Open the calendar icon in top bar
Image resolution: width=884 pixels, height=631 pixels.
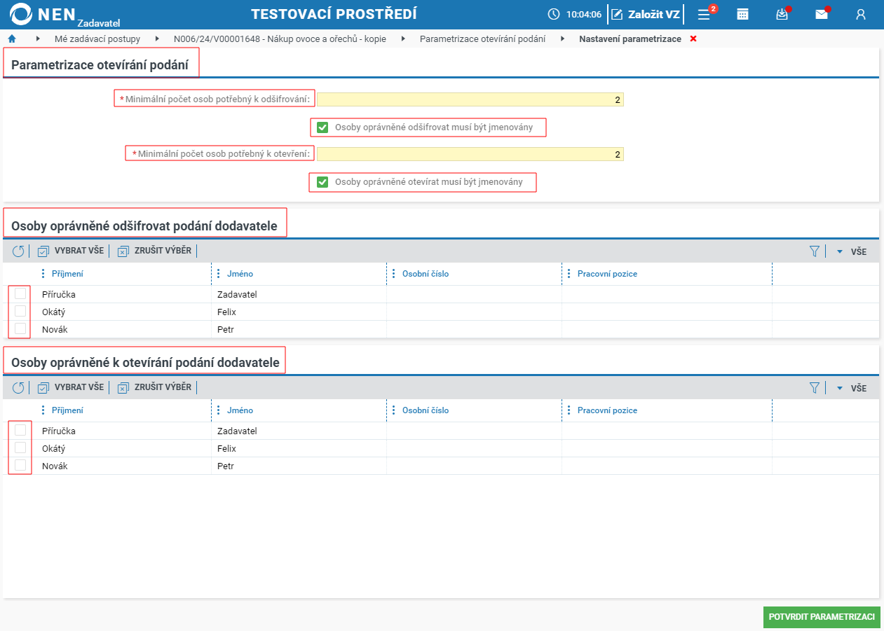[742, 14]
